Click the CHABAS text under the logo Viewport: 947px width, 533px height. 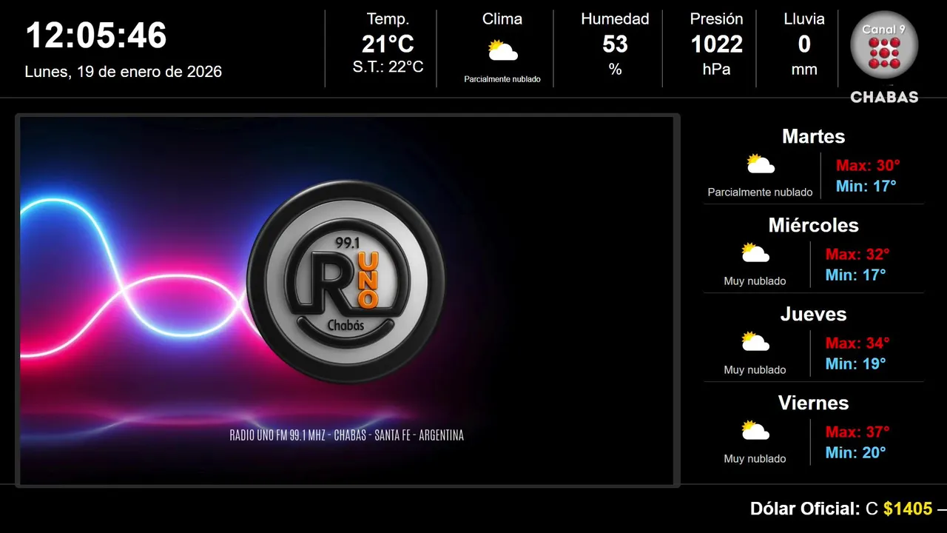coord(884,97)
